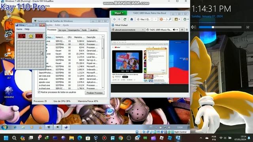Image resolution: width=253 pixels, height=142 pixels.
Task: Open the Windows 7 Start orb
Action: 4,127
